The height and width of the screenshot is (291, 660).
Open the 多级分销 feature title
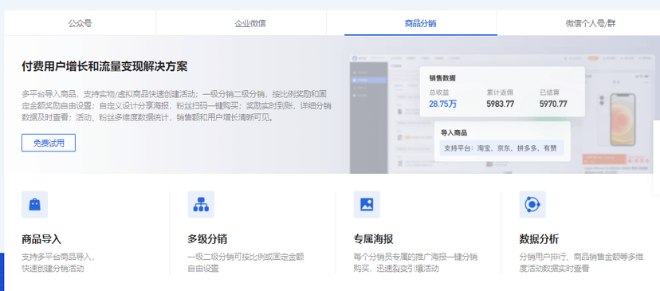[x=207, y=240]
